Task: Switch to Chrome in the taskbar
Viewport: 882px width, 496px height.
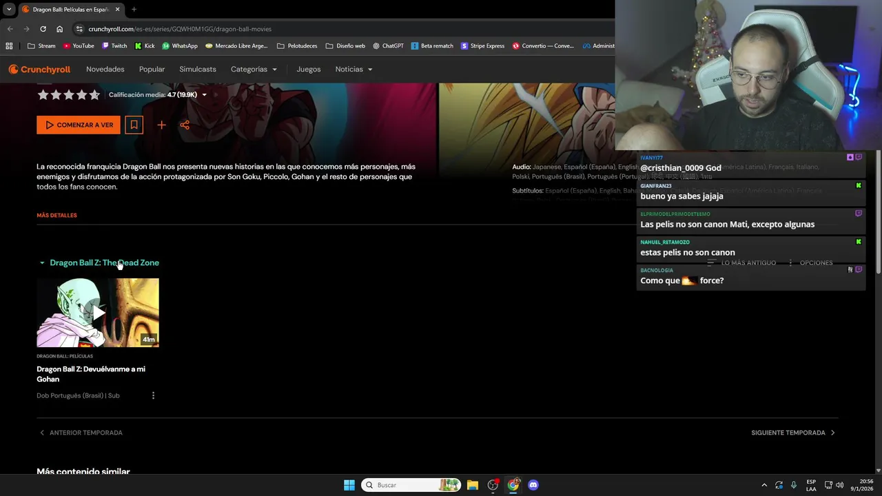Action: coord(513,485)
